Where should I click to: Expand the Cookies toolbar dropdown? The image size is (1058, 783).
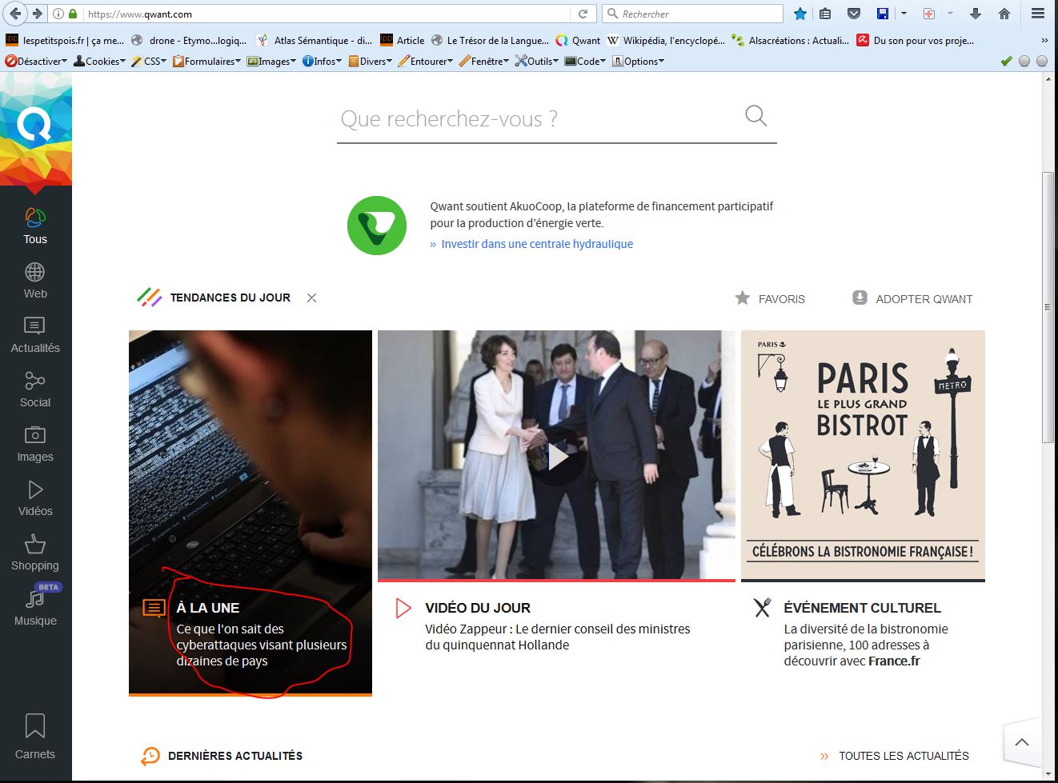coord(100,61)
